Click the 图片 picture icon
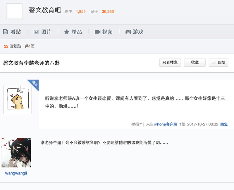 coord(36,32)
